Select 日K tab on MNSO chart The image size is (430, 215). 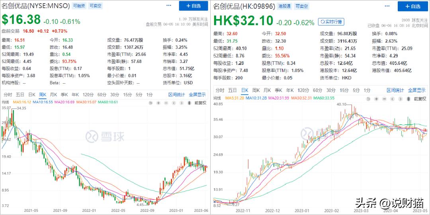point(32,95)
